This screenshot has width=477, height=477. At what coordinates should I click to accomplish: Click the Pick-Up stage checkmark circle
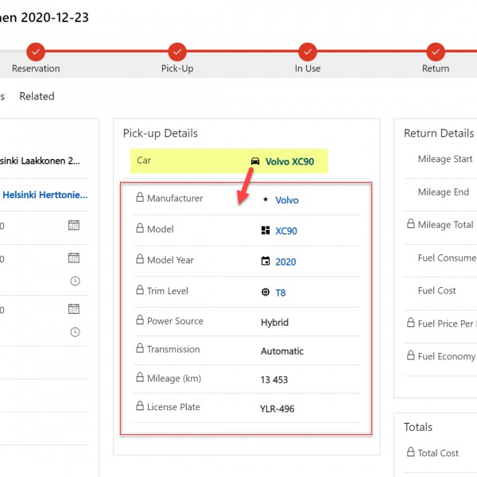(x=177, y=52)
